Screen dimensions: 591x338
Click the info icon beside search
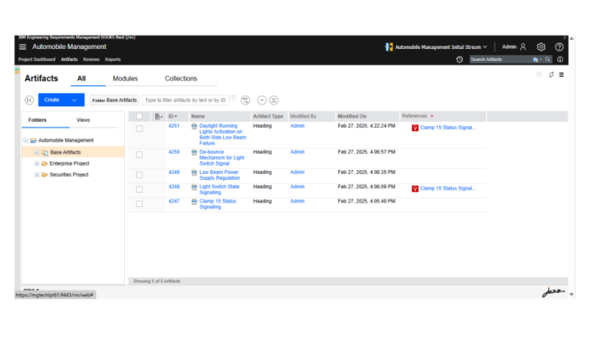pyautogui.click(x=559, y=59)
